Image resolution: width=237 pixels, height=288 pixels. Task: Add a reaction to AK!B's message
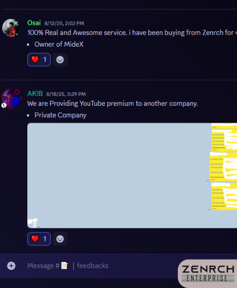60,239
